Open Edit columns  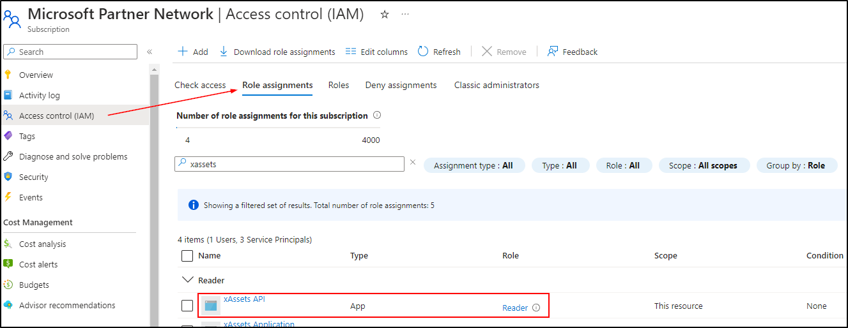point(376,52)
